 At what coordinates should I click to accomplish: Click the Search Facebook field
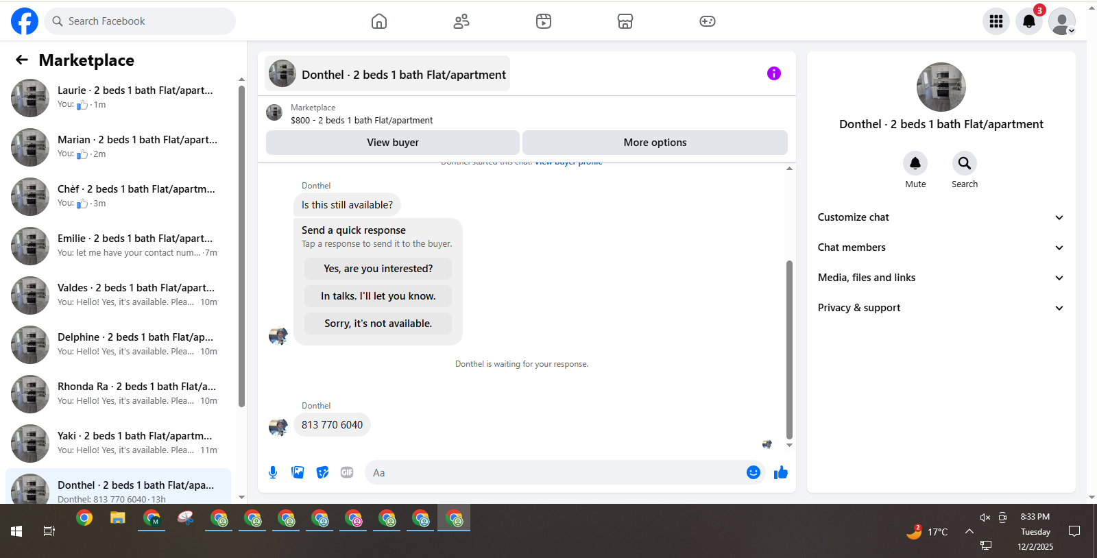pyautogui.click(x=140, y=21)
